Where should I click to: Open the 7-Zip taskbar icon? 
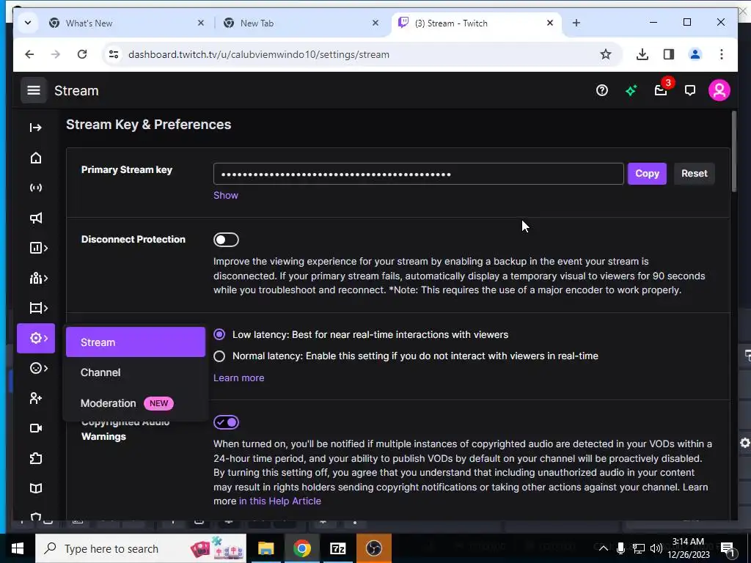tap(337, 548)
